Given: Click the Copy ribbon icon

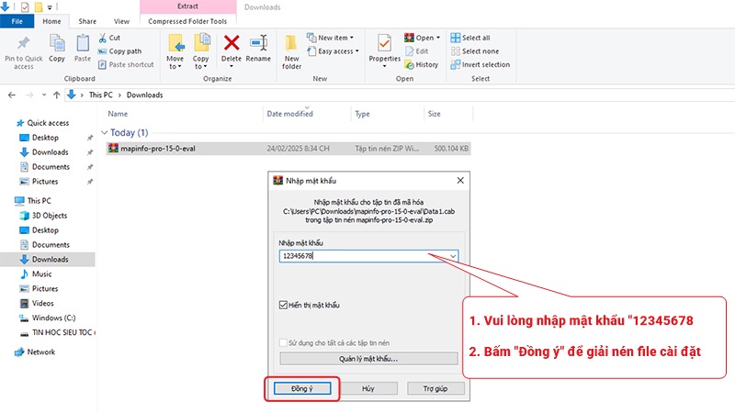Looking at the screenshot, I should click(57, 43).
